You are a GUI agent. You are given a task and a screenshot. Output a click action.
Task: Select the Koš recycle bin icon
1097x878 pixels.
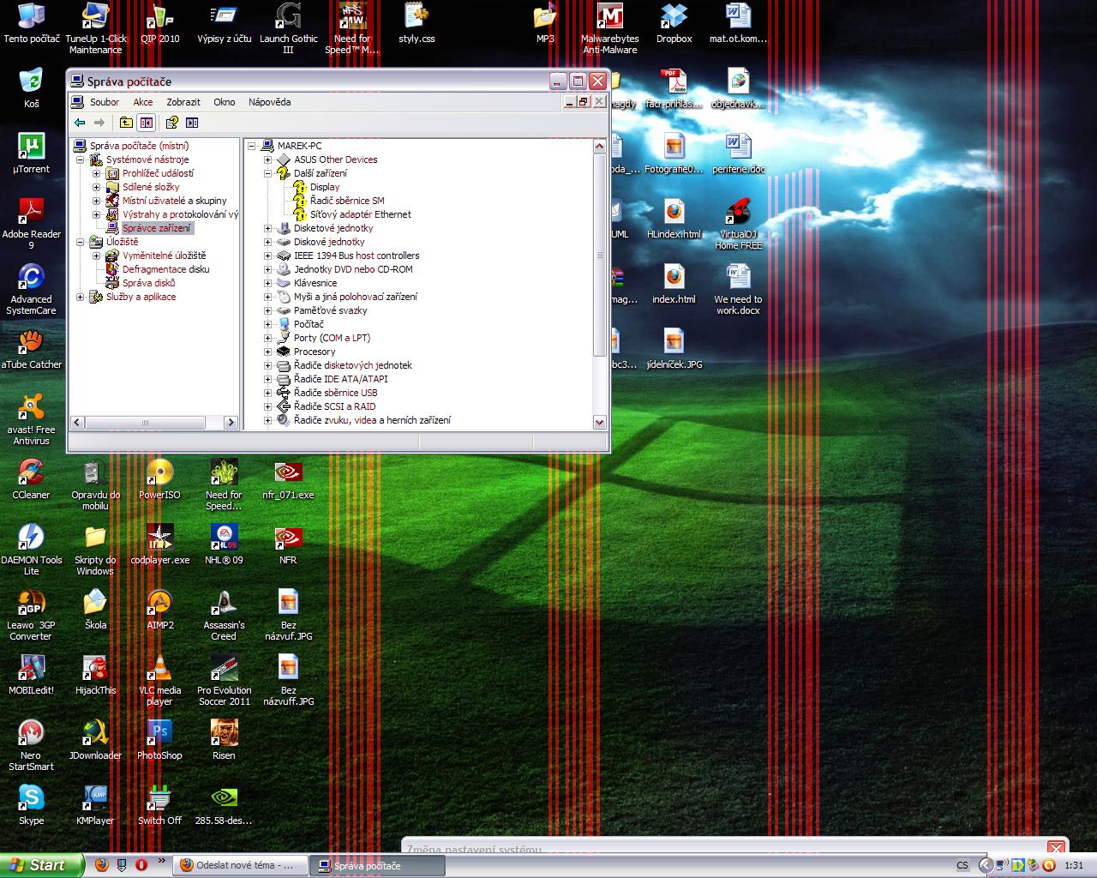tap(31, 88)
